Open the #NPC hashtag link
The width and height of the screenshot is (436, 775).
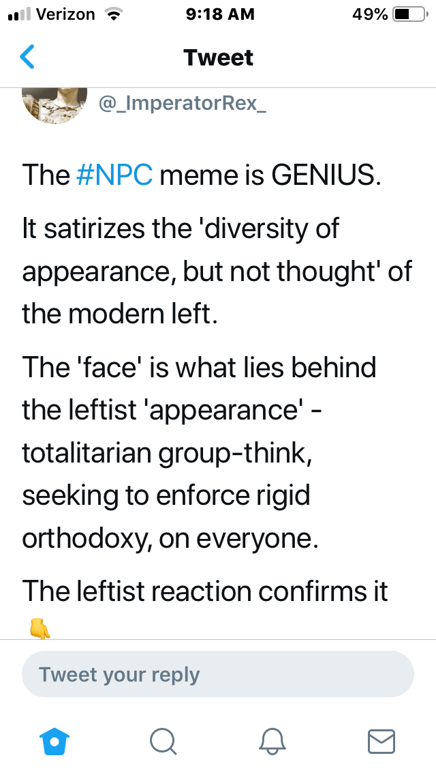(114, 175)
